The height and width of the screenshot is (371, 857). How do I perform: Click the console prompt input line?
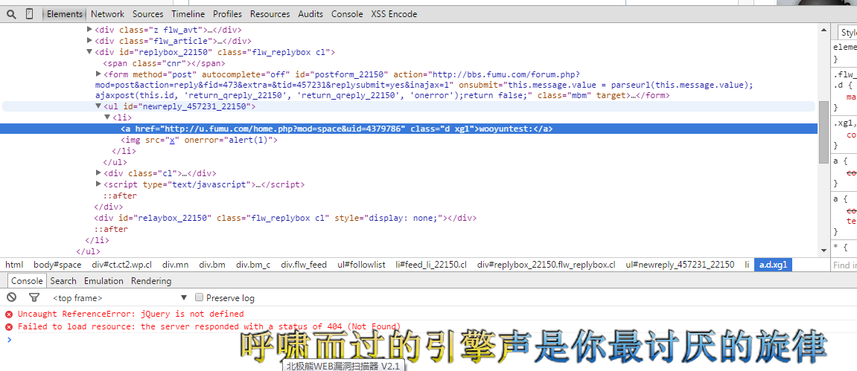click(429, 339)
